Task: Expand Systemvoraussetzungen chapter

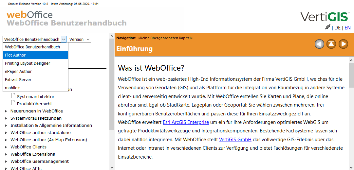Action: (x=6, y=118)
